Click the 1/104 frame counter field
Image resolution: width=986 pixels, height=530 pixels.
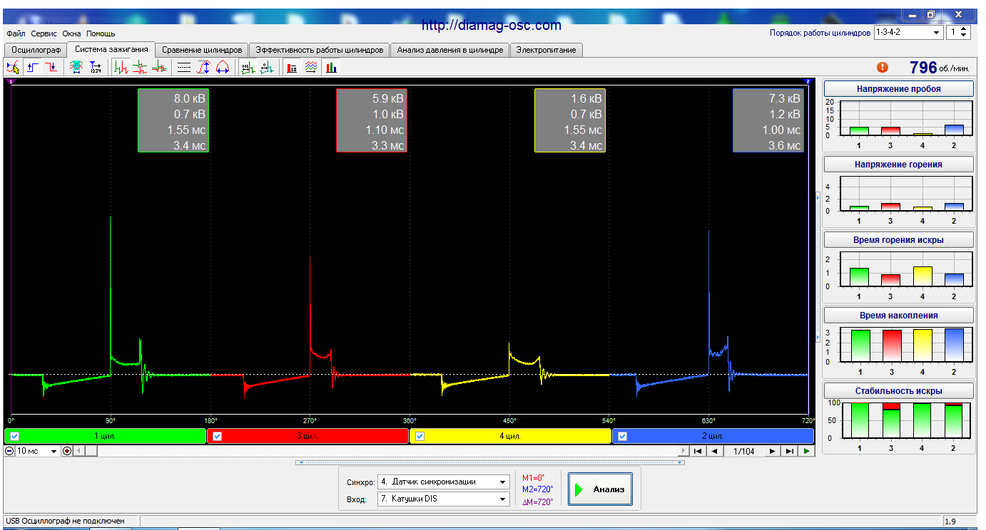743,451
